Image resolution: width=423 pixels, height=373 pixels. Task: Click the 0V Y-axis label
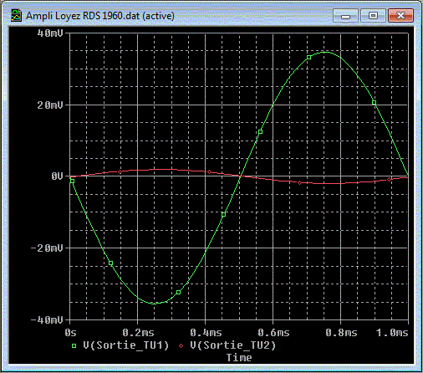(x=57, y=176)
